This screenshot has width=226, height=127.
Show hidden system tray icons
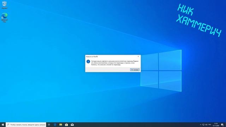201,125
